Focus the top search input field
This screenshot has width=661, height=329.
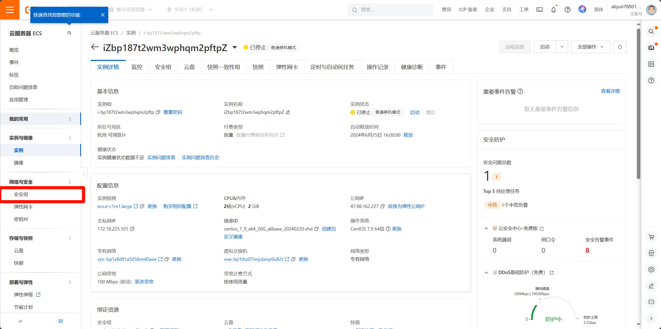click(x=390, y=10)
